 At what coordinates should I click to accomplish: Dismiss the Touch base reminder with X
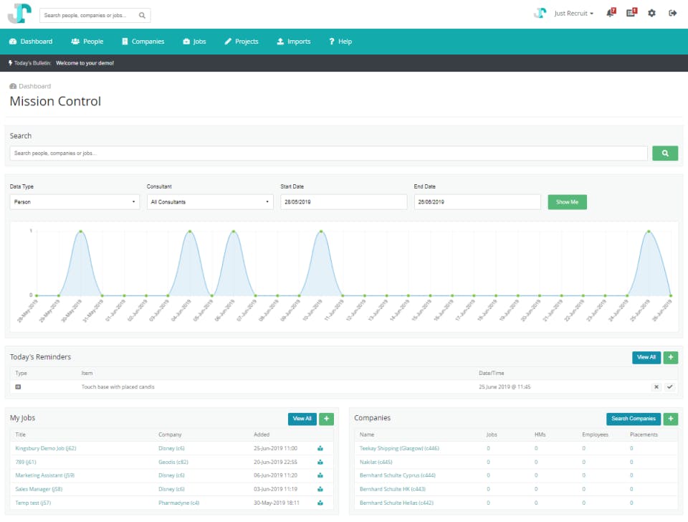656,387
